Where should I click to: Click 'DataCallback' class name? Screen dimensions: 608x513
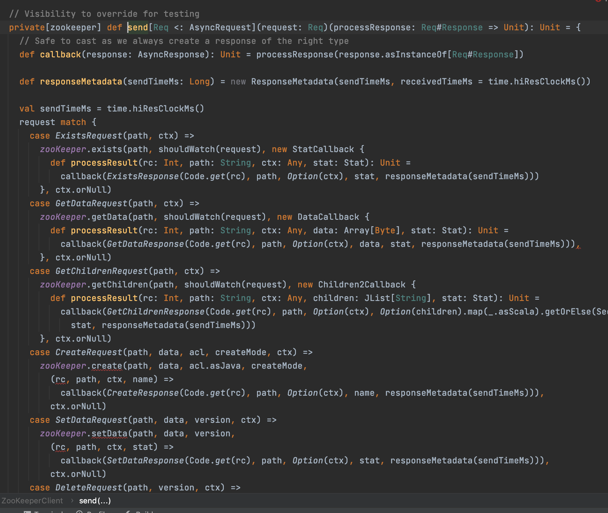point(328,217)
